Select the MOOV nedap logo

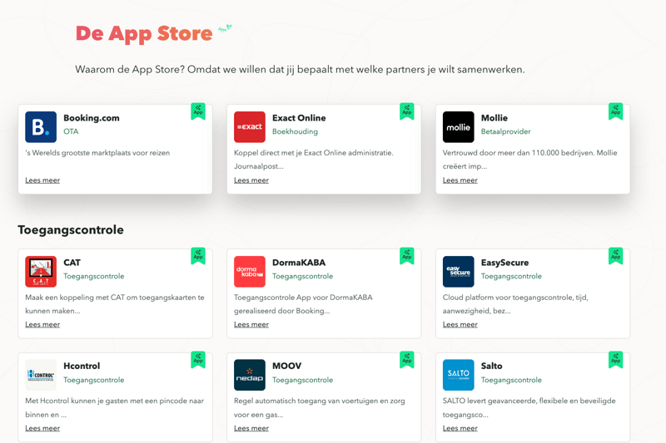coord(249,375)
